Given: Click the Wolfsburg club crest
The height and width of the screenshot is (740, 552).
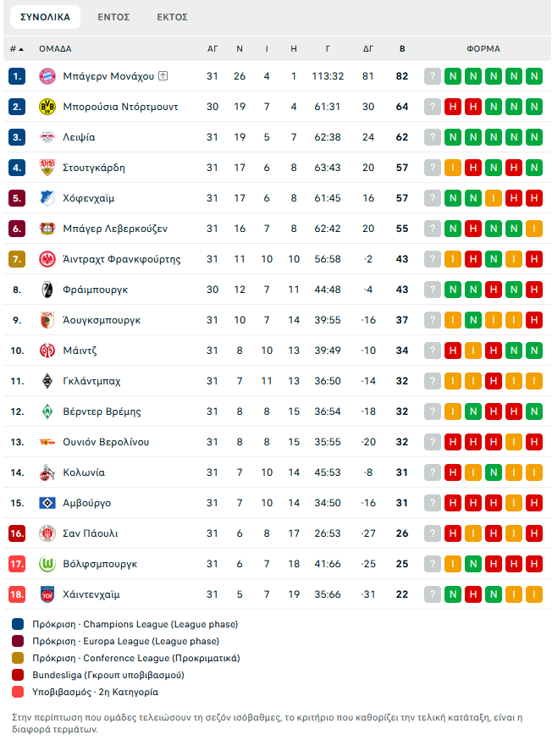Looking at the screenshot, I should 47,564.
